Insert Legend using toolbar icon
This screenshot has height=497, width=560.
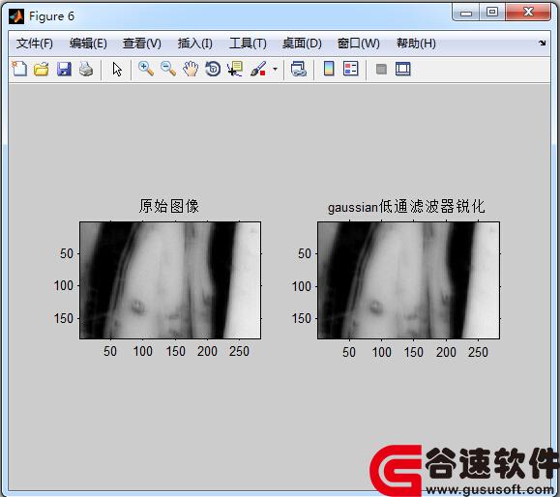coord(351,69)
